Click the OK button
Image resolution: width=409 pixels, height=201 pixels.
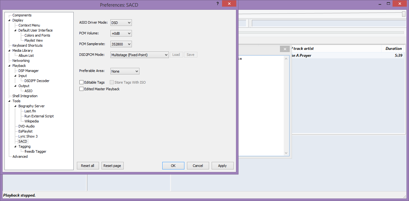[x=173, y=166]
